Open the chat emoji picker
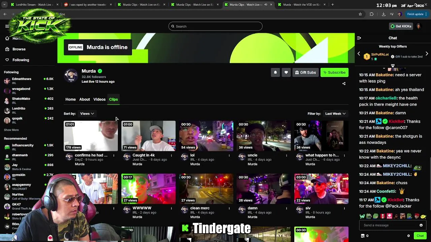Image resolution: width=431 pixels, height=242 pixels. [x=421, y=225]
